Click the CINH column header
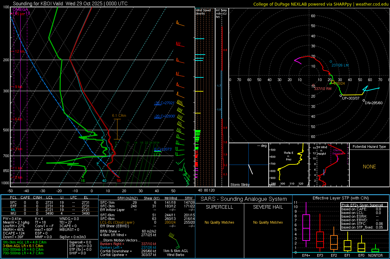Screen dimensions: 390x259 [38, 197]
